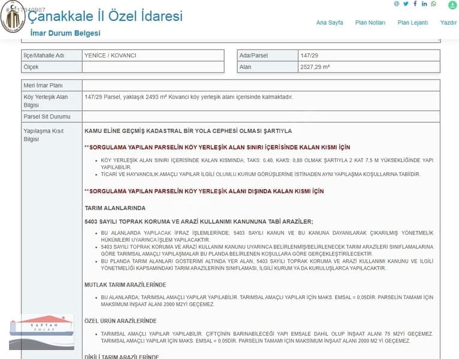Screen dimensions: 459x359
Task: Click the TARIM ALANLARINDA heading
Action: coord(115,208)
